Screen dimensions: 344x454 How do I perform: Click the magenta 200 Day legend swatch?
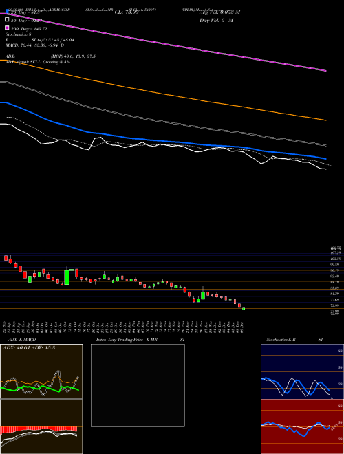(x=7, y=28)
